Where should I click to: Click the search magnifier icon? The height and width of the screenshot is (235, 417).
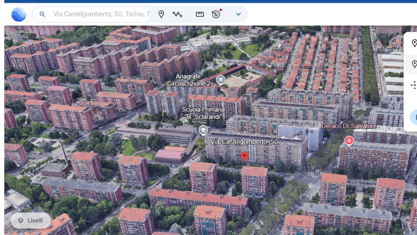(x=42, y=14)
